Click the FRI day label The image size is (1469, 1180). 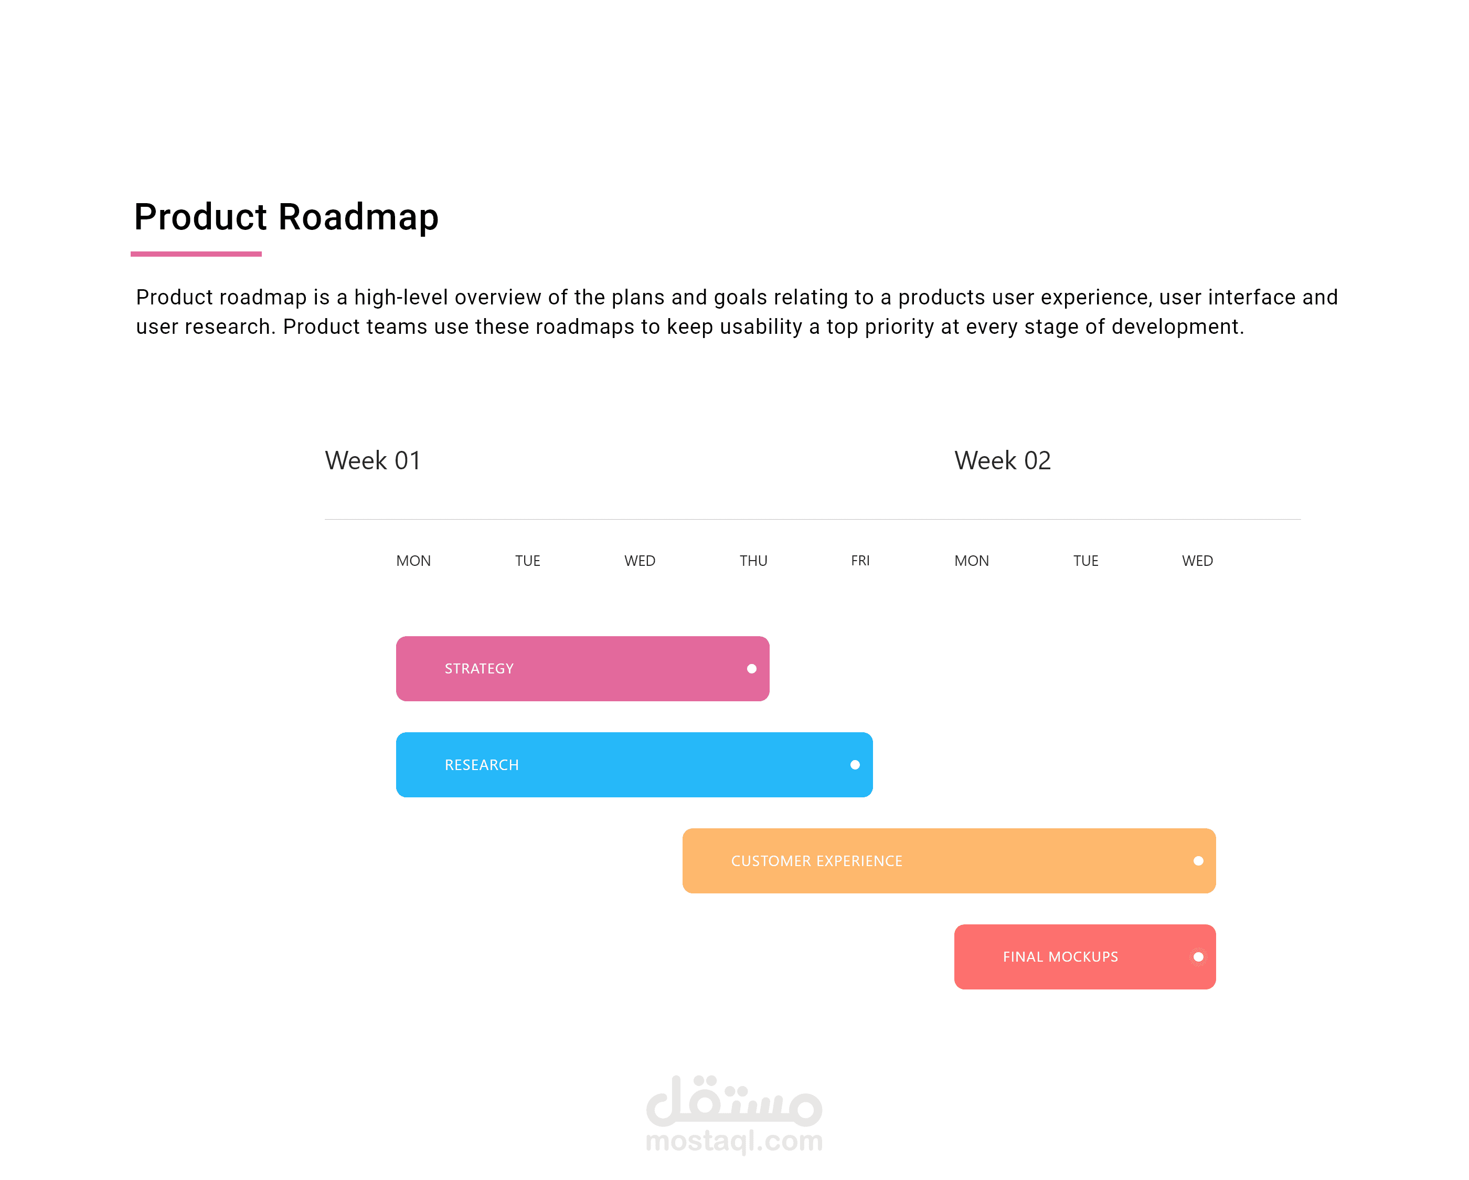[860, 561]
